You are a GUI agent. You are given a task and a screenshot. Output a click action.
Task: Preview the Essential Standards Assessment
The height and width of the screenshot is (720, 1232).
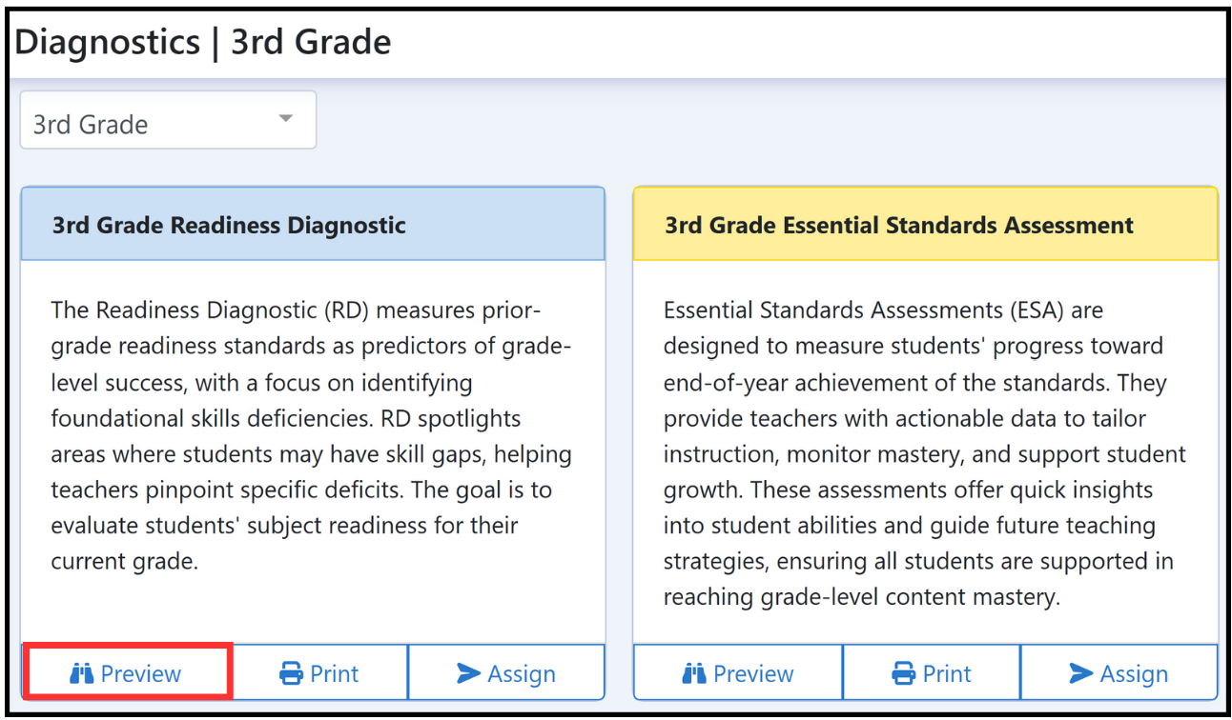tap(738, 673)
